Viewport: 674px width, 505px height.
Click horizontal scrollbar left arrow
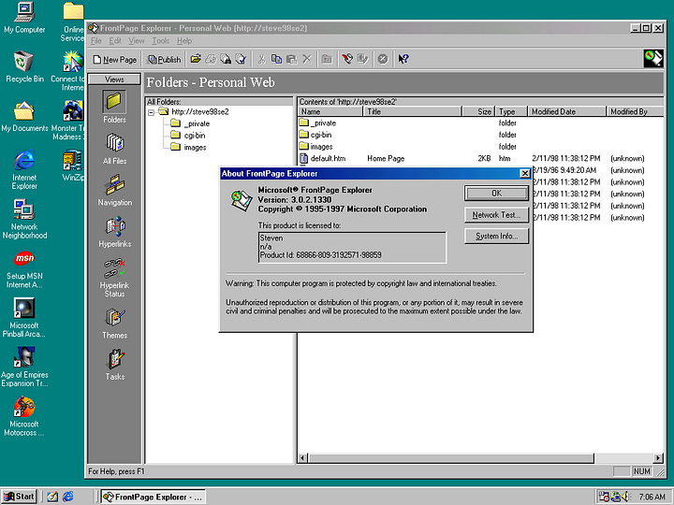[x=302, y=458]
